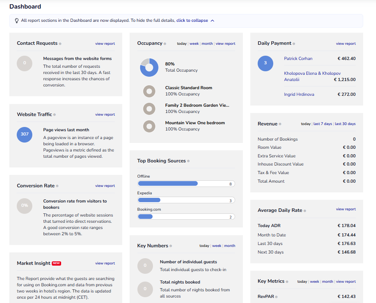Collapse the dashboard report sections chevron
The width and height of the screenshot is (376, 303).
pyautogui.click(x=212, y=21)
